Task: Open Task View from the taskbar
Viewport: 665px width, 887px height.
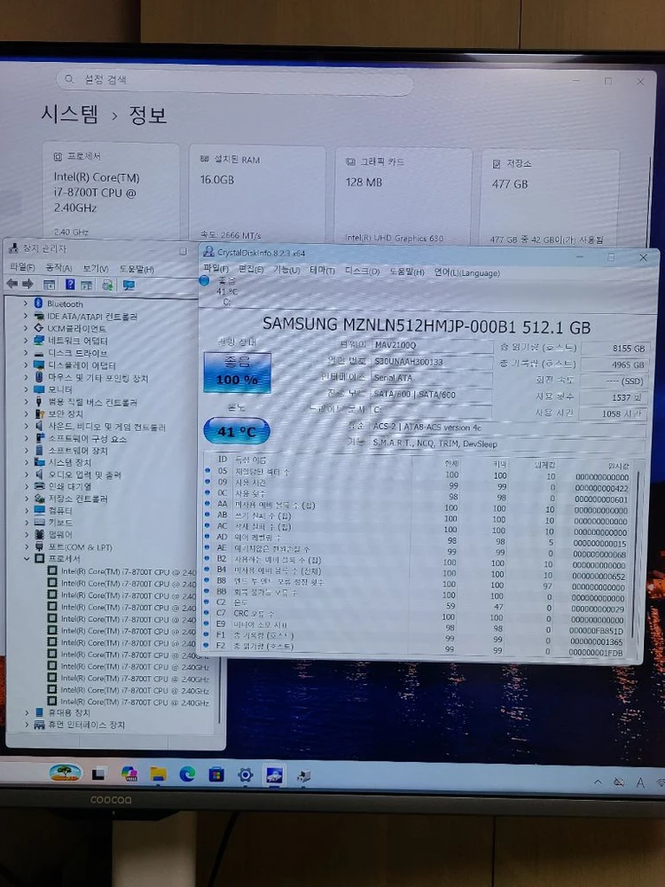Action: tap(98, 773)
